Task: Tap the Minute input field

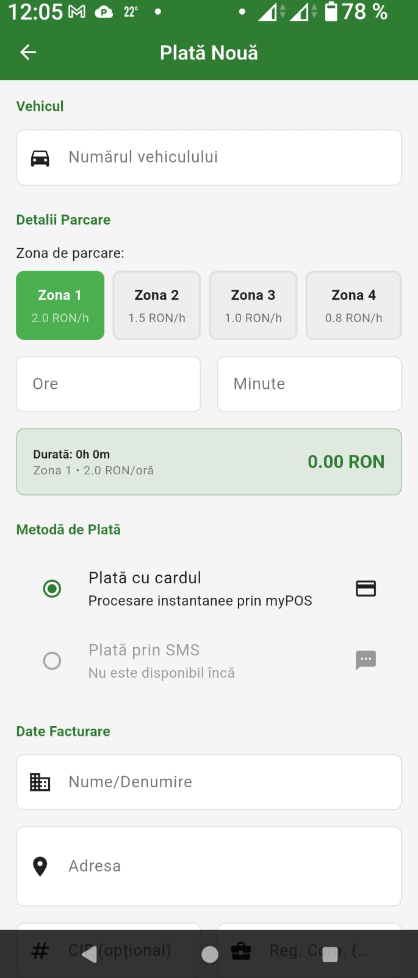Action: (x=309, y=384)
